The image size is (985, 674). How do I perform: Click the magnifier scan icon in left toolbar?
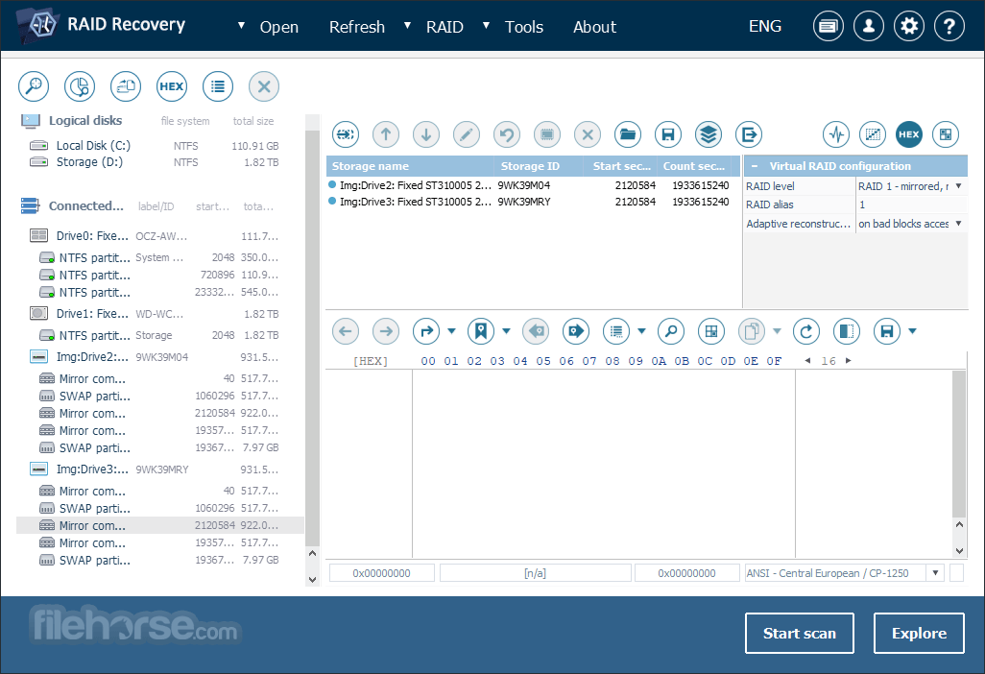tap(34, 86)
